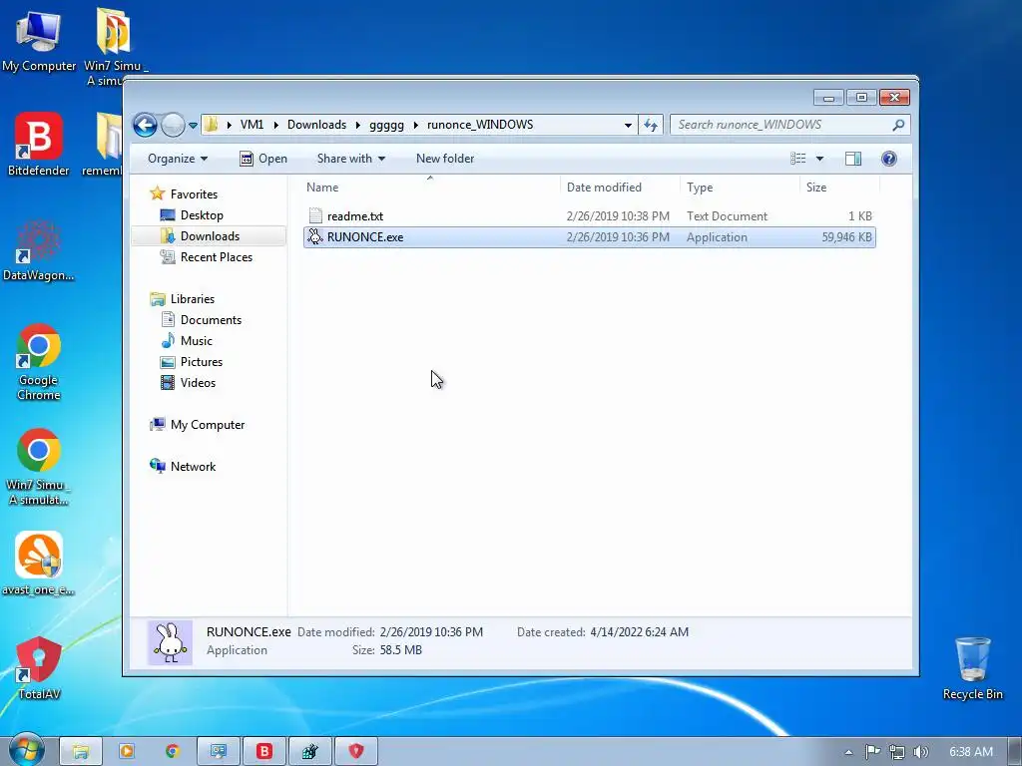Open Downloads in the navigation pane
Image resolution: width=1022 pixels, height=766 pixels.
(x=210, y=235)
